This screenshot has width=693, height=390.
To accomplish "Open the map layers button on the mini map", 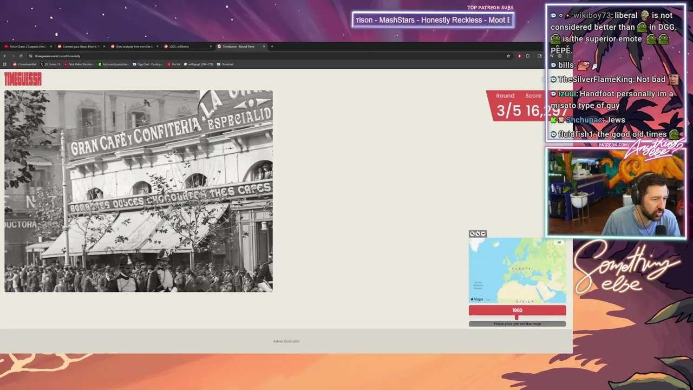I will [x=559, y=243].
